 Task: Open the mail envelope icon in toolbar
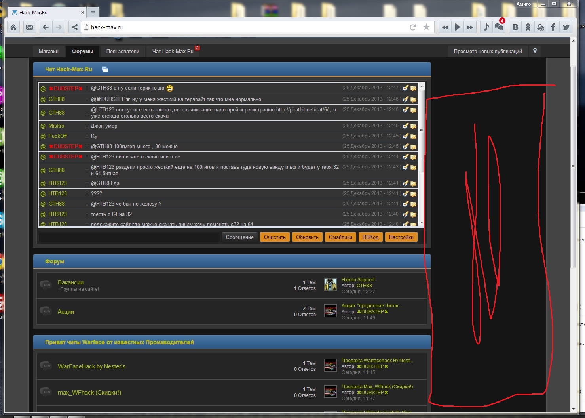pos(30,27)
